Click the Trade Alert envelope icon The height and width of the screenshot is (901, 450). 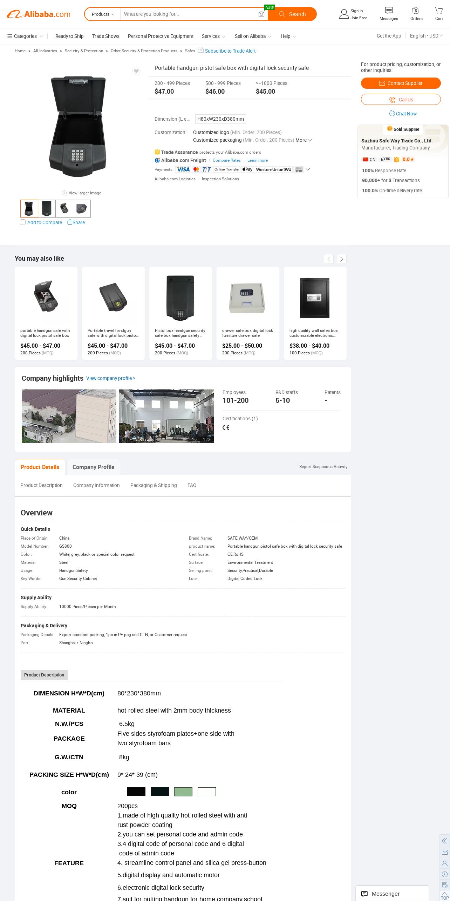tap(201, 50)
